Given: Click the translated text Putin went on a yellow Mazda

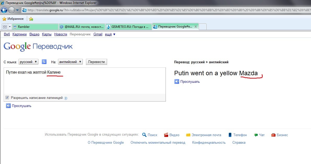Looking at the screenshot, I should coord(216,73).
